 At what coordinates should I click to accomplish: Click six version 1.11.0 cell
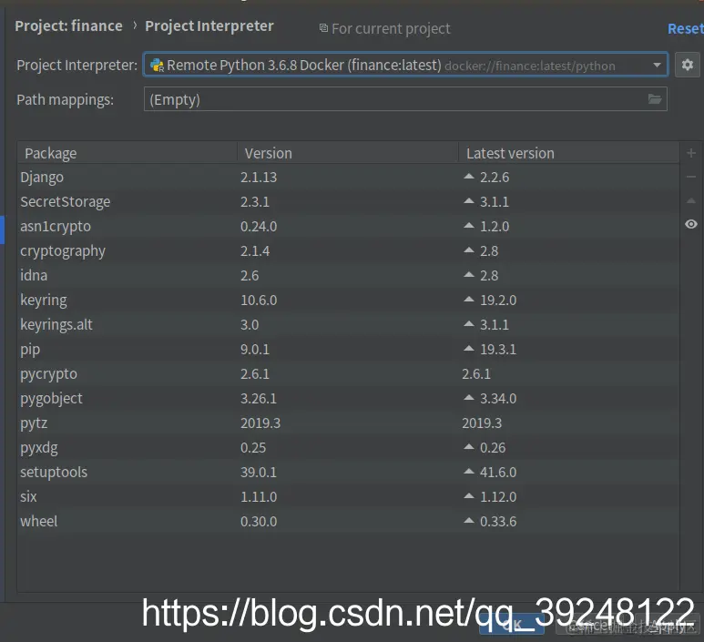pyautogui.click(x=259, y=496)
